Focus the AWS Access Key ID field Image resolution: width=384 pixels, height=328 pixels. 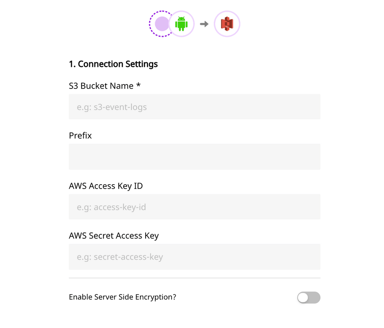[x=194, y=207]
